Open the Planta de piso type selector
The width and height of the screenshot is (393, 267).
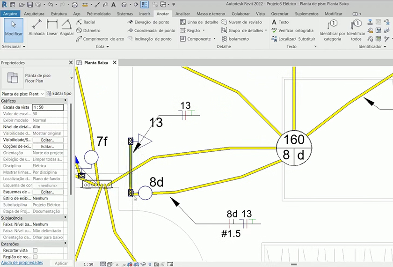point(23,94)
